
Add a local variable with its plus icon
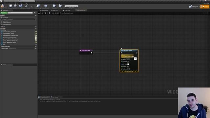(x=36, y=49)
